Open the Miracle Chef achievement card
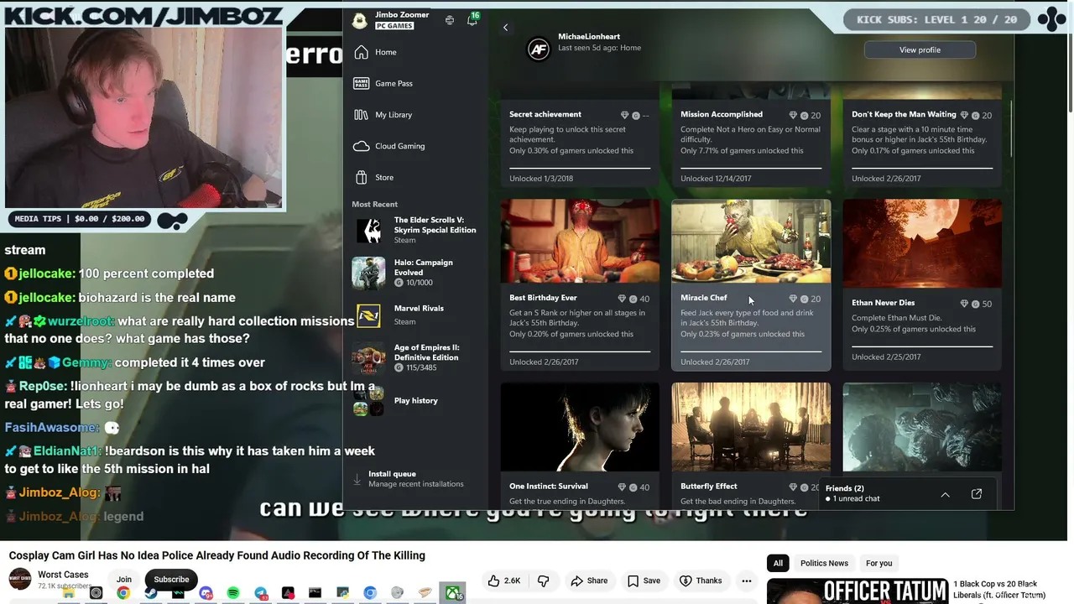This screenshot has height=604, width=1074. tap(751, 284)
